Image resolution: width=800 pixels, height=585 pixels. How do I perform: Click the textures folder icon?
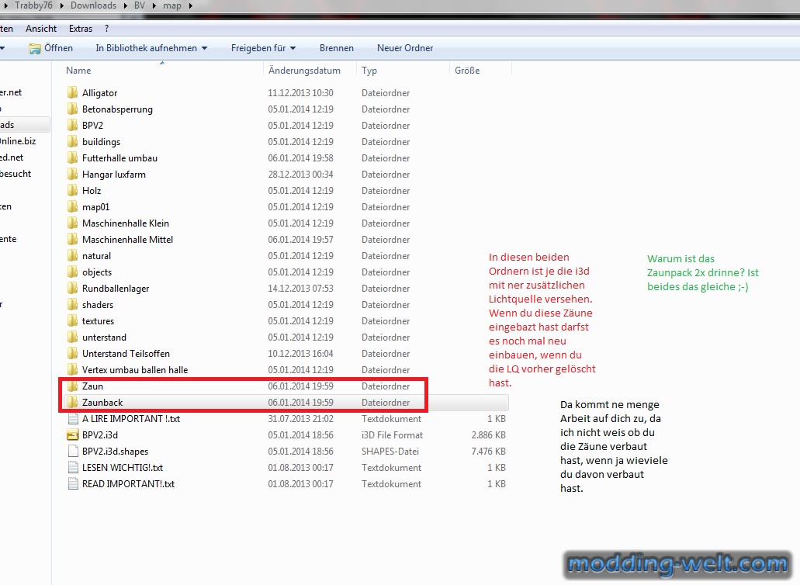pyautogui.click(x=72, y=321)
